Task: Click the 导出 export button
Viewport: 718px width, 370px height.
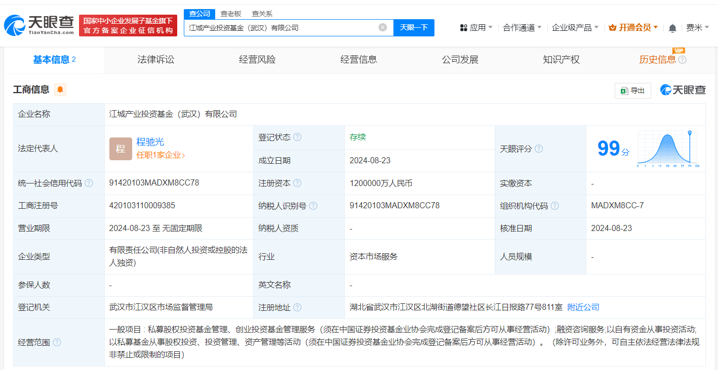Action: click(x=632, y=90)
